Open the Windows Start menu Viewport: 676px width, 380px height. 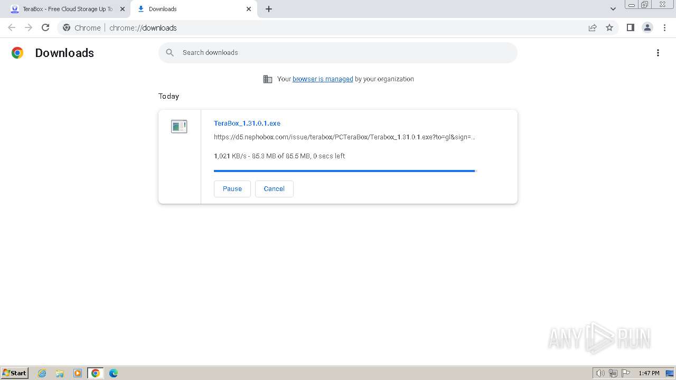(15, 373)
